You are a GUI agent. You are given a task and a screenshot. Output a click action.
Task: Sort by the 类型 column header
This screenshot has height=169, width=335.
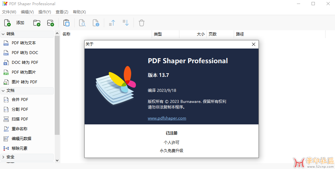158,34
